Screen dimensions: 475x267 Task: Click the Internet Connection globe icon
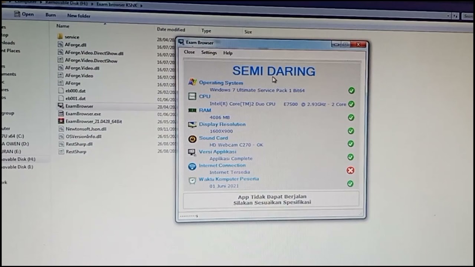[x=192, y=167]
